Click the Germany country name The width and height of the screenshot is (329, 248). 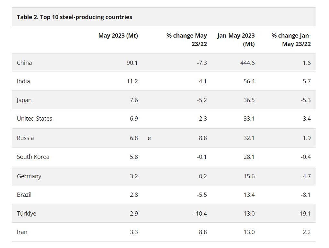pos(29,176)
